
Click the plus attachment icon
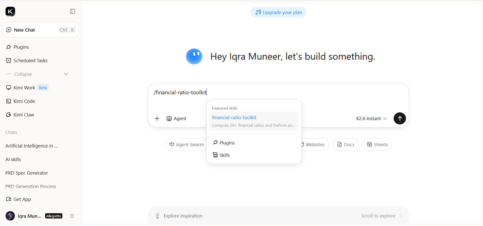(x=157, y=118)
